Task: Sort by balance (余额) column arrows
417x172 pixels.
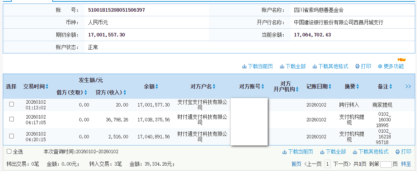Action: pyautogui.click(x=157, y=87)
